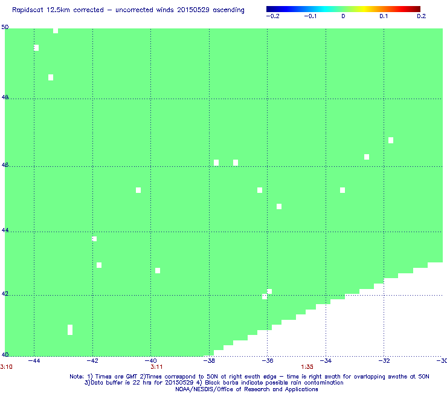Image resolution: width=447 pixels, height=393 pixels.
Task: Click the longitude -36 axis label
Action: 268,361
